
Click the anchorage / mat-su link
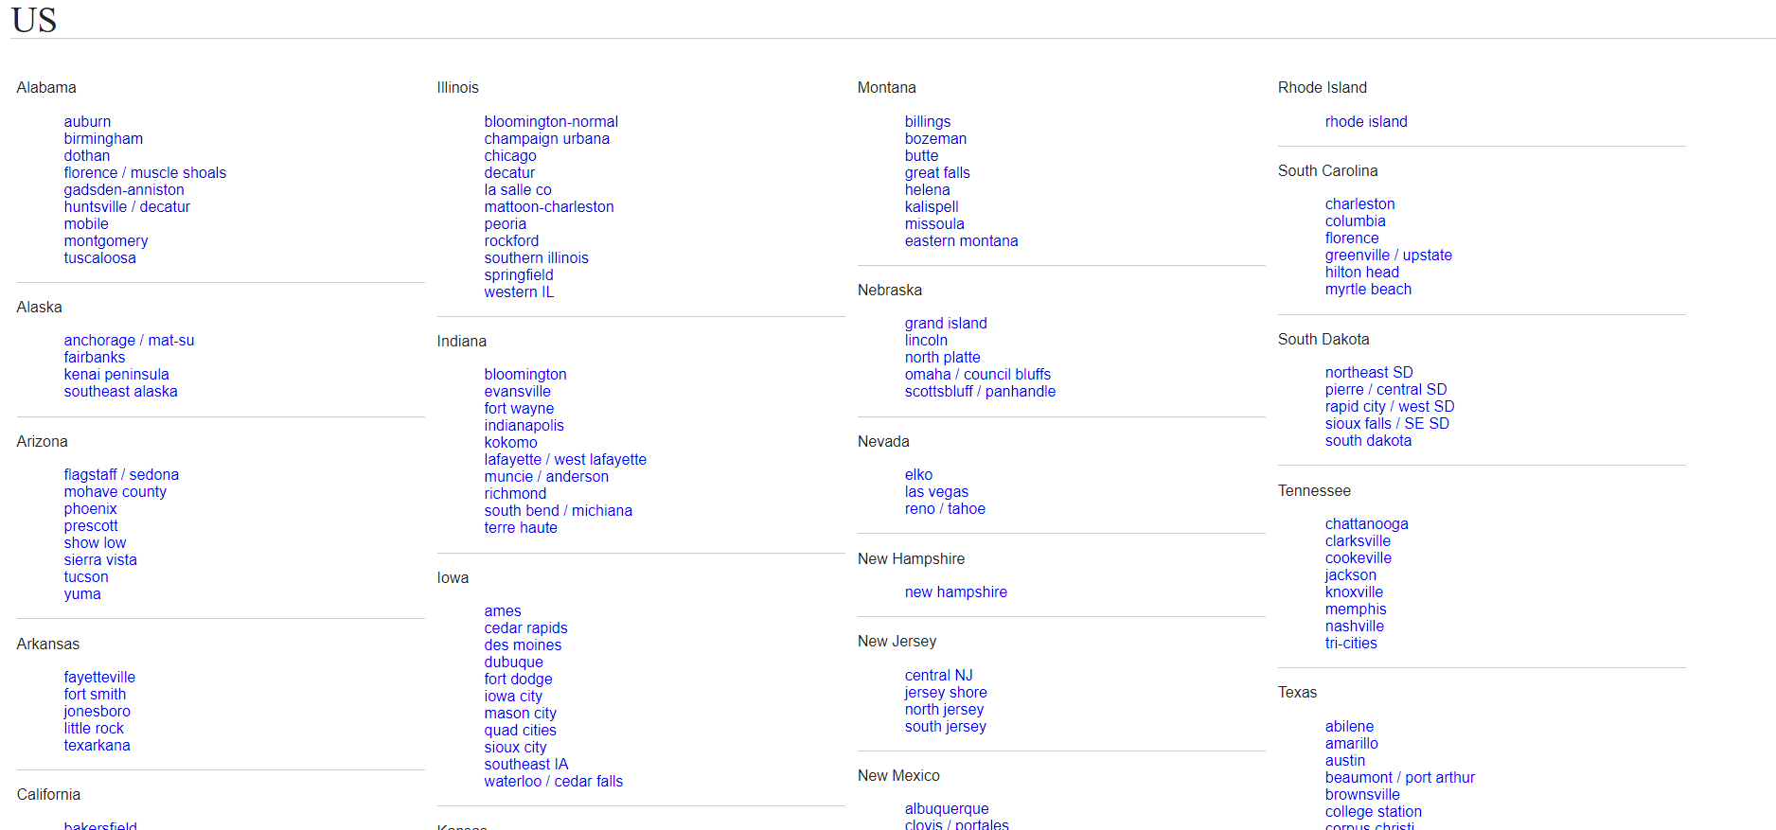pyautogui.click(x=129, y=341)
